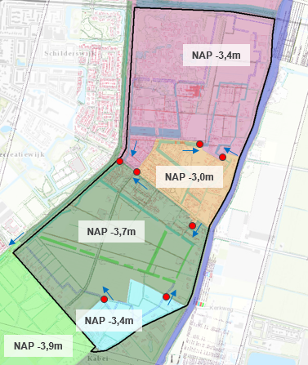This screenshot has width=308, height=365.
Task: Click right-pointing blue arrow in orange zone
Action: point(191,150)
